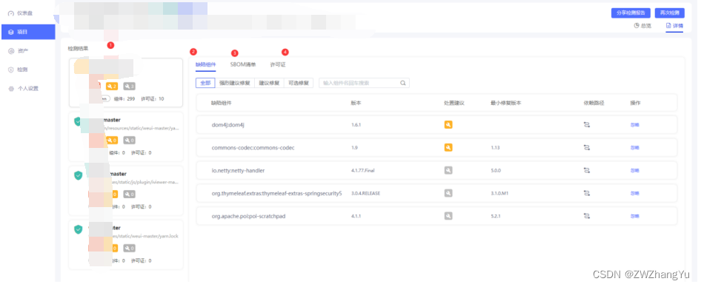Click the gray wrench badge showing 3
Viewport: 701px width, 287px height.
point(130,86)
